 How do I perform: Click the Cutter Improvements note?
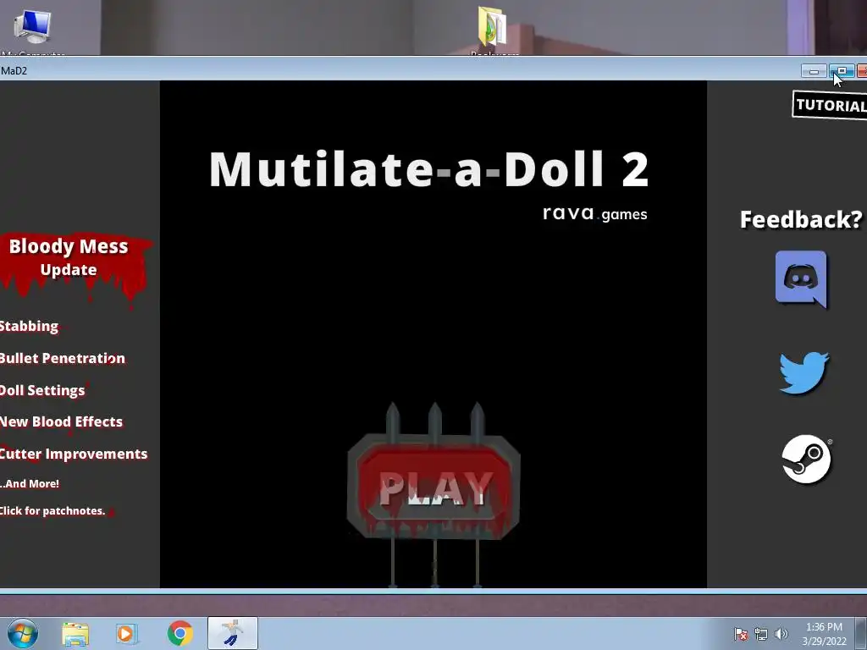(x=74, y=454)
